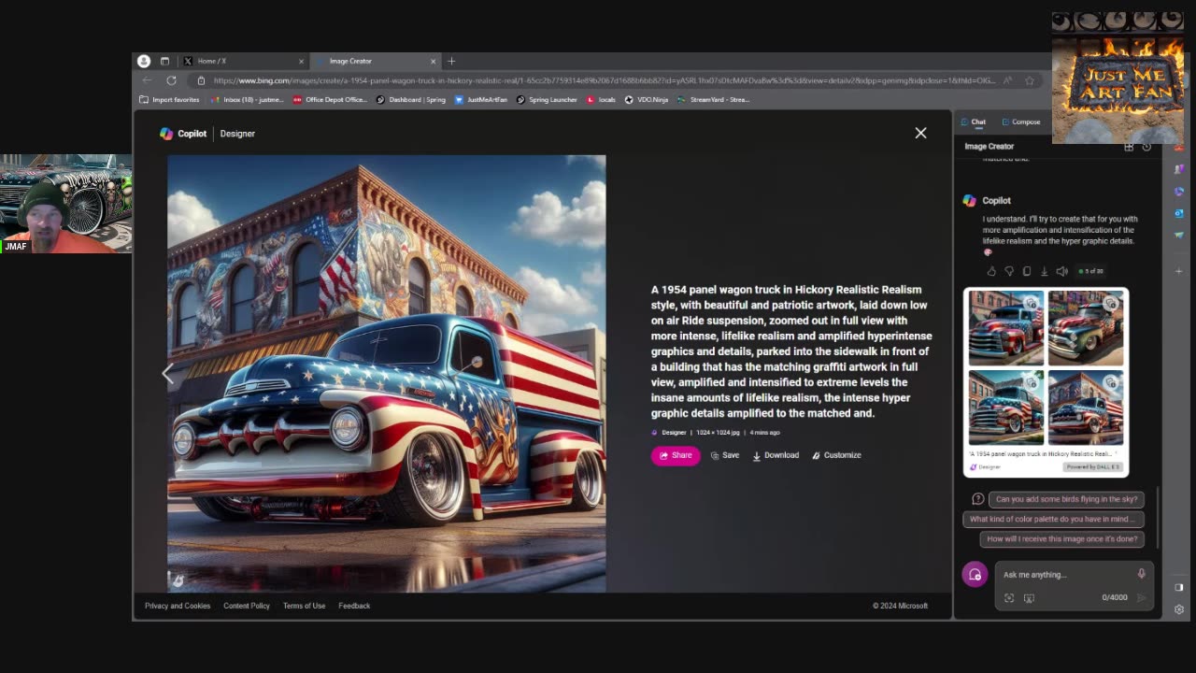Select suggestion 'Can you add some birds flying in the sky?'
This screenshot has height=673, width=1196.
coord(1066,499)
